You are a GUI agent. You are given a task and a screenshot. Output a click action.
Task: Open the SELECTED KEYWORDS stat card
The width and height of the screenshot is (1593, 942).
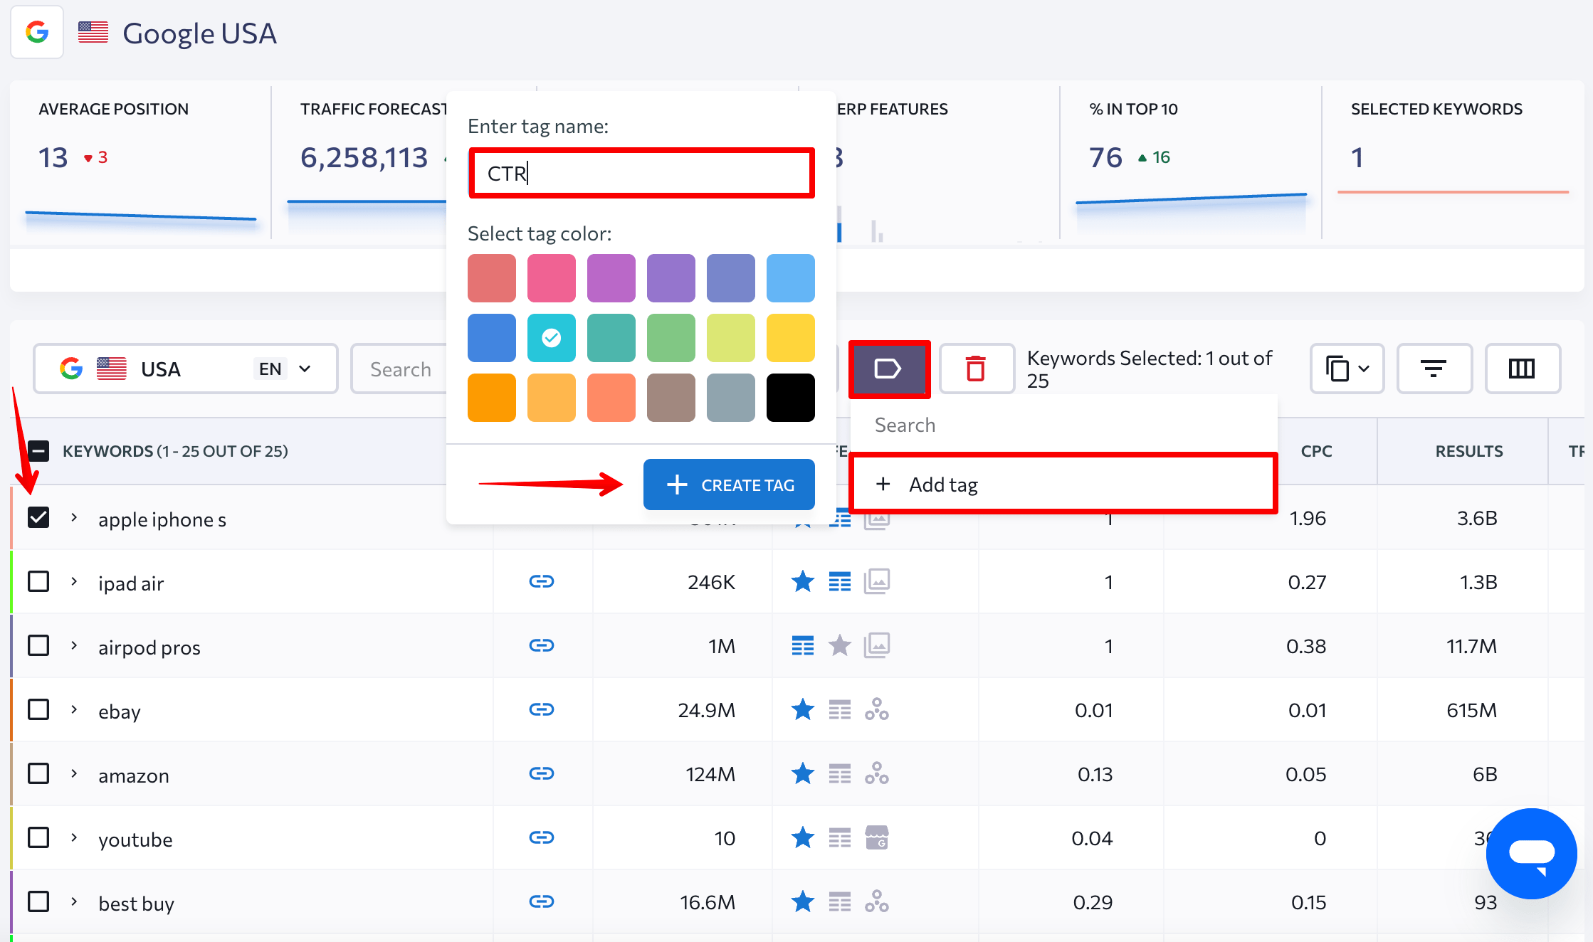click(1453, 163)
